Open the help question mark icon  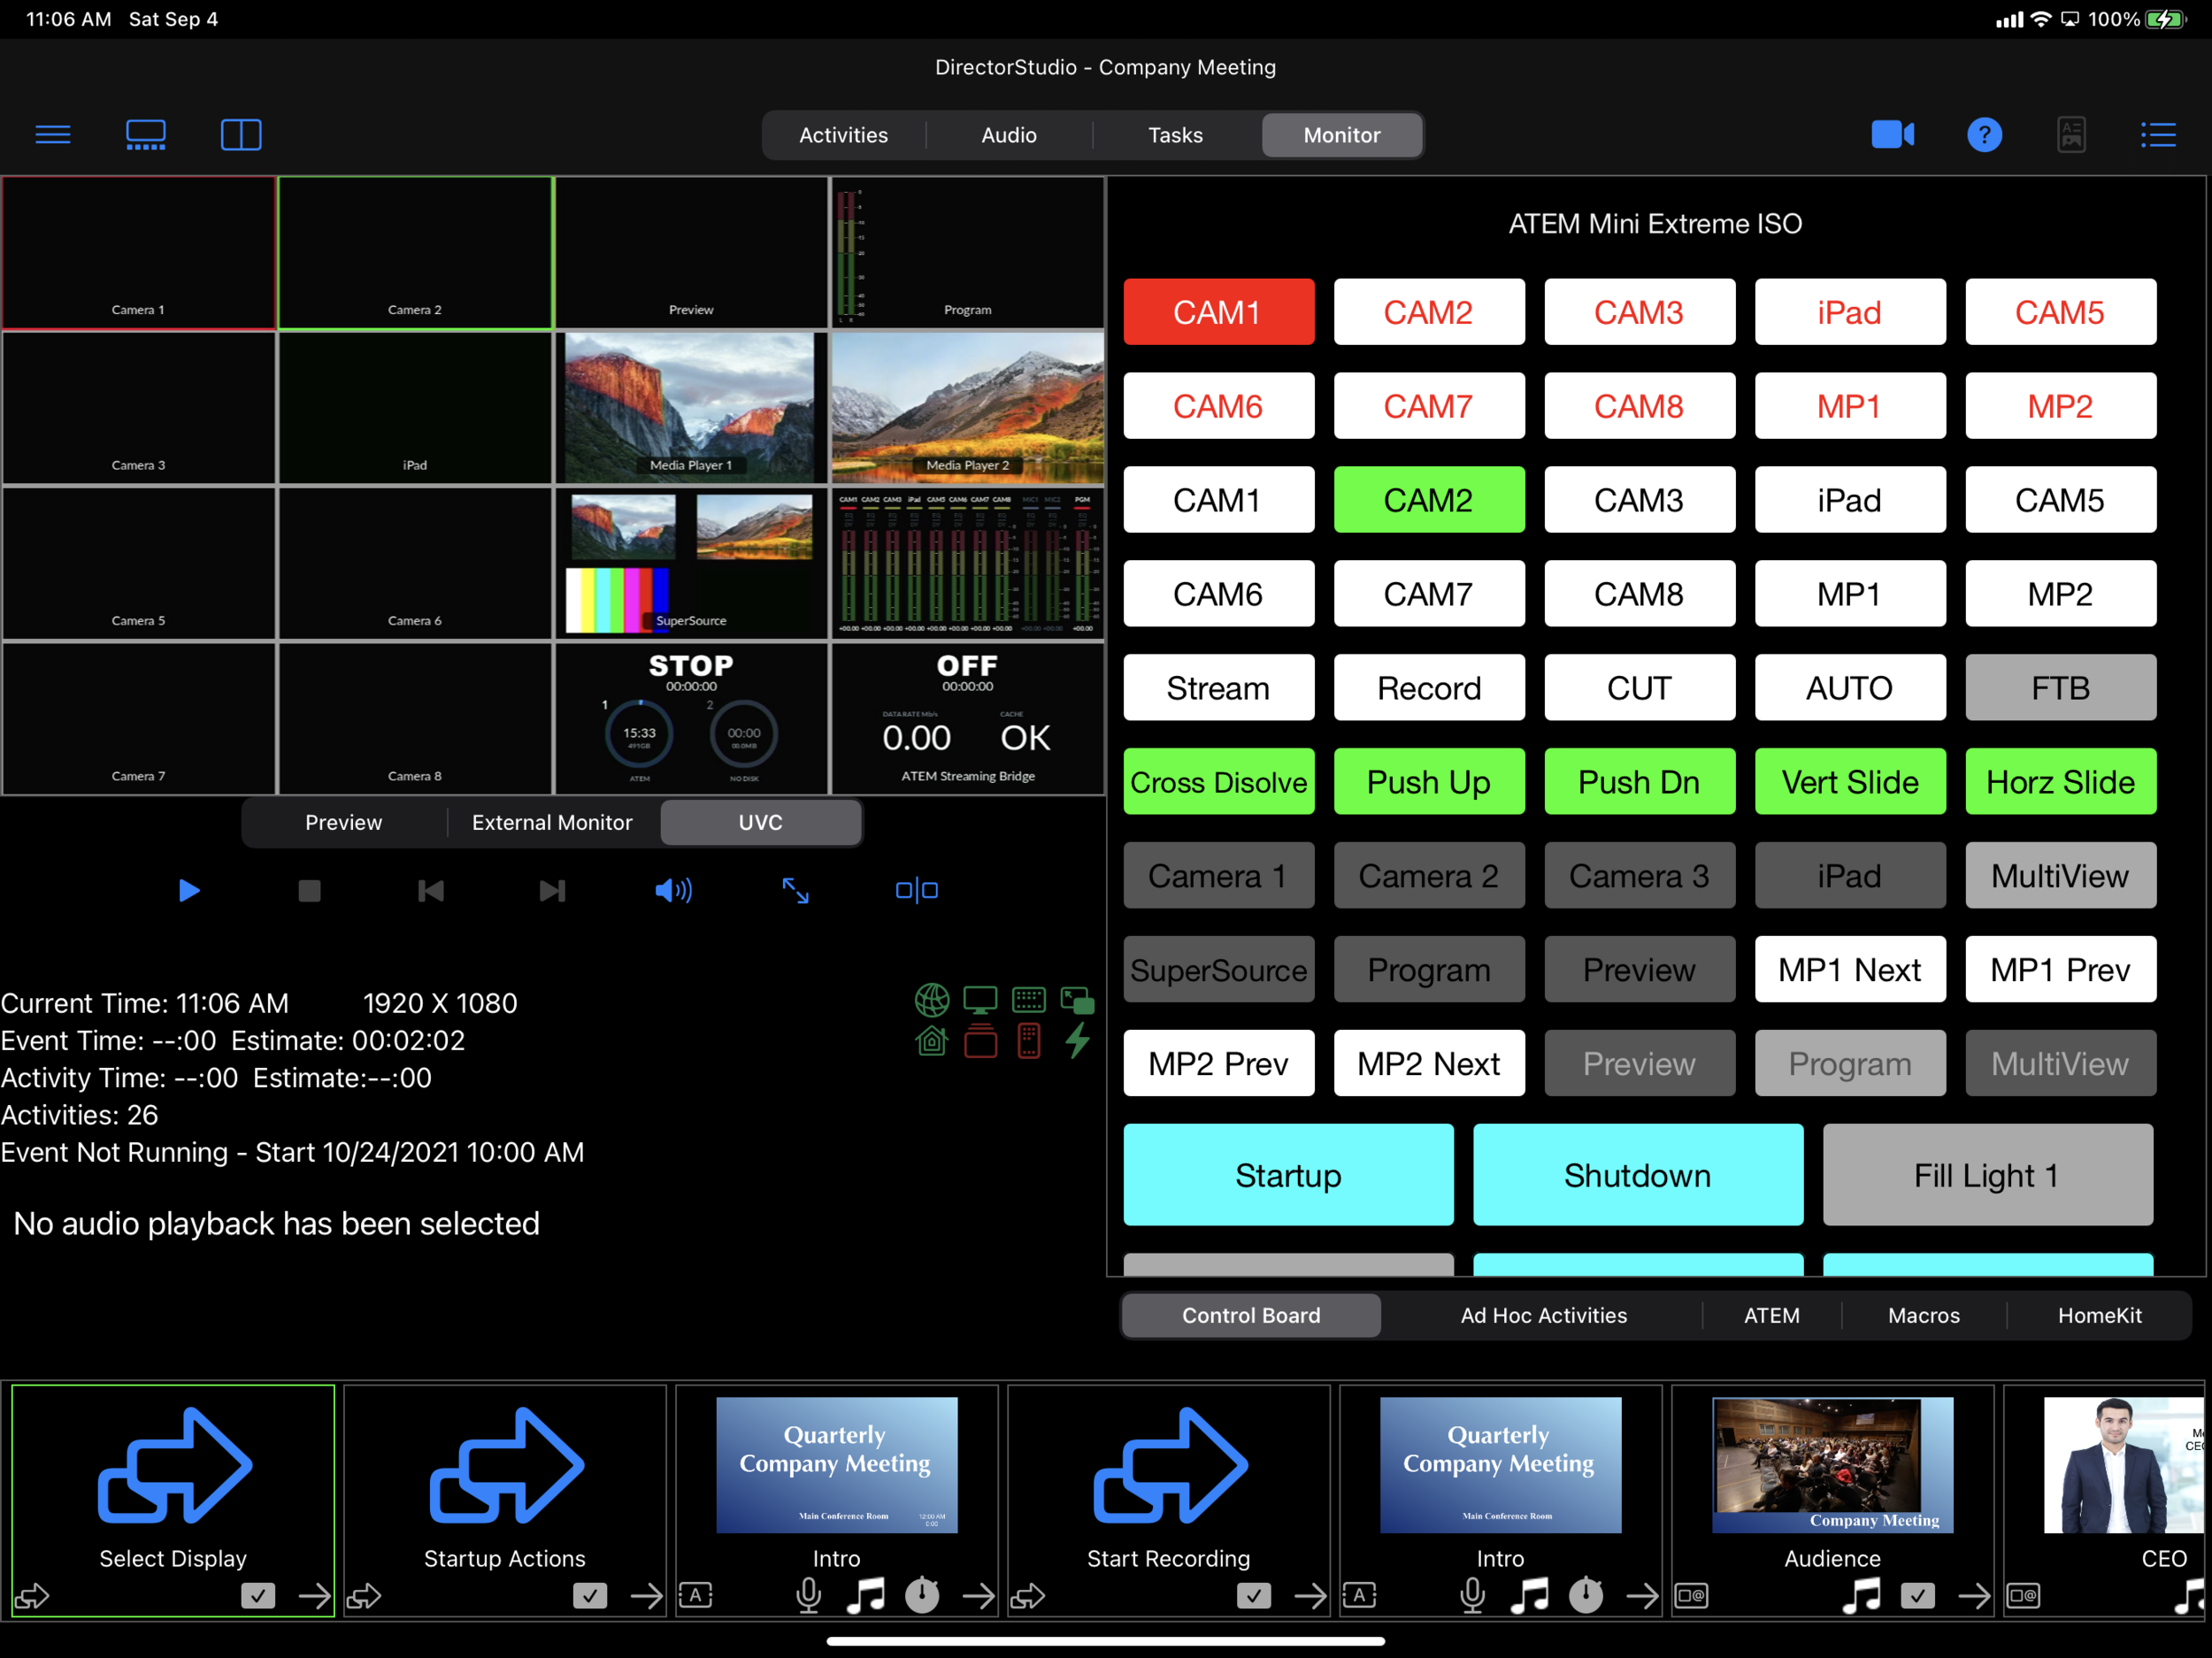[x=1984, y=134]
